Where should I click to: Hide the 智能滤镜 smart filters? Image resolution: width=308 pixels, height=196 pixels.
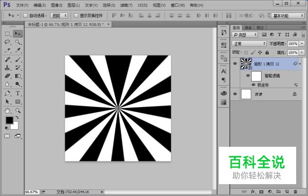pyautogui.click(x=248, y=76)
